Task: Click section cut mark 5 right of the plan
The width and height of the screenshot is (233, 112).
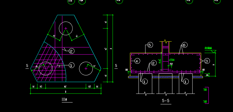Action: pyautogui.click(x=116, y=66)
